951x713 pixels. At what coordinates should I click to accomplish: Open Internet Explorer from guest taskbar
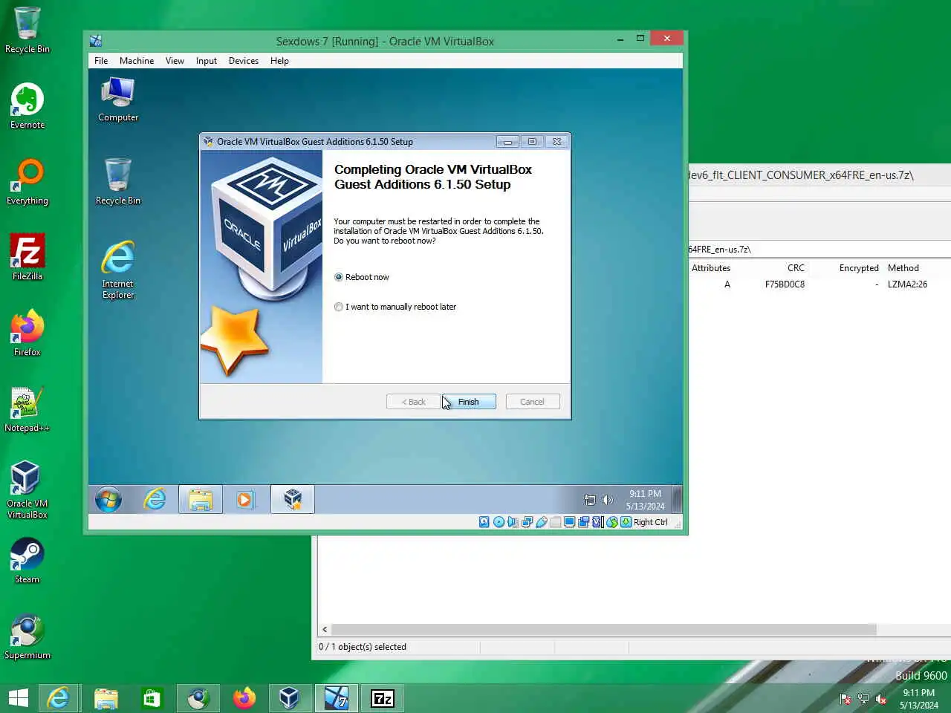(155, 500)
